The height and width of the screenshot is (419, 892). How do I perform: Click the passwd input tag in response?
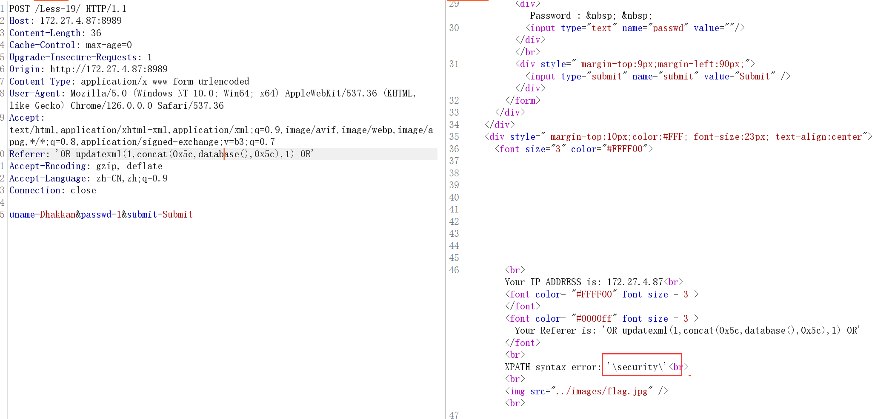(635, 28)
